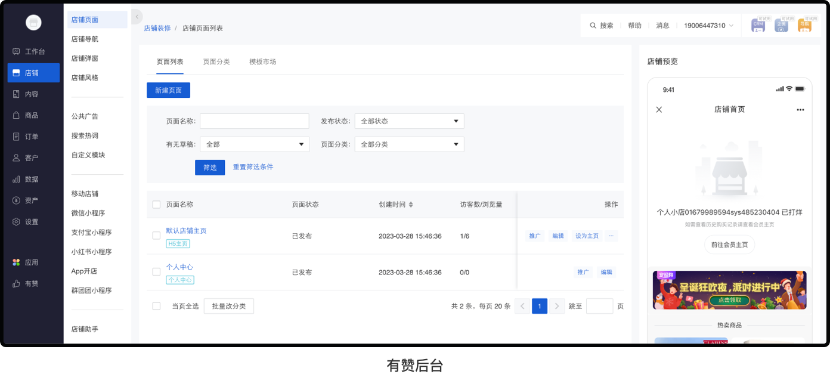The image size is (830, 377).
Task: Click 编辑 for 个人中心 row
Action: [606, 272]
